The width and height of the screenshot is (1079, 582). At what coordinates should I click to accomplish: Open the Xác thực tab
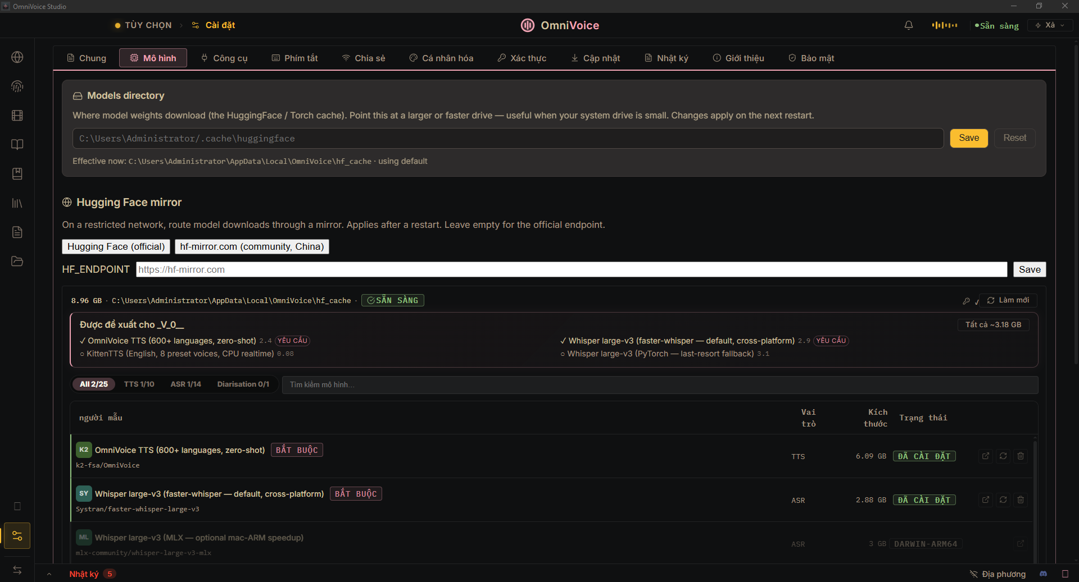522,58
